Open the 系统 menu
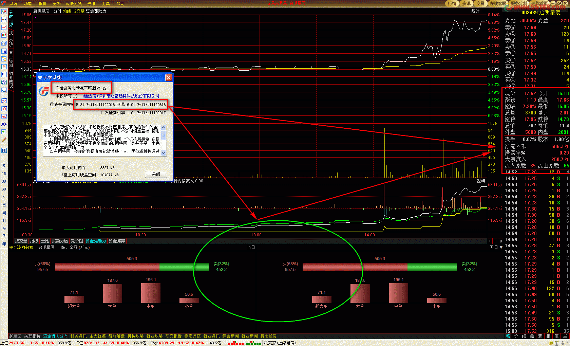This screenshot has width=570, height=346. pyautogui.click(x=14, y=4)
